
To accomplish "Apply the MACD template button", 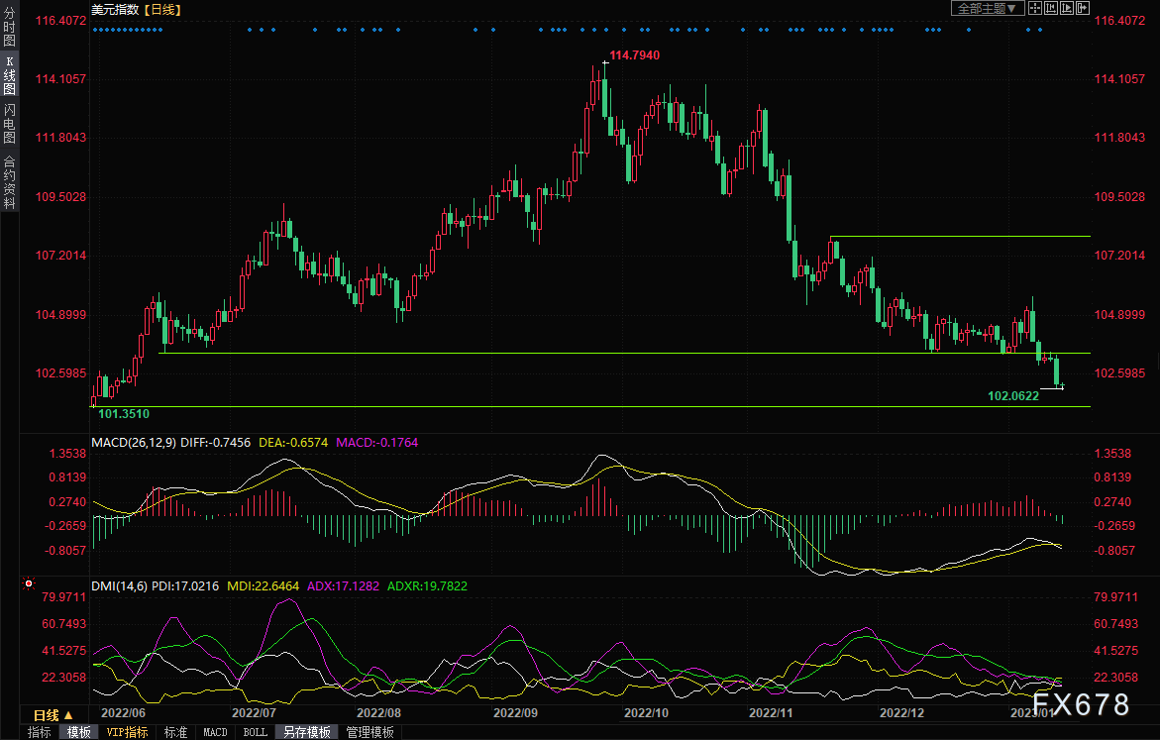I will pos(215,732).
